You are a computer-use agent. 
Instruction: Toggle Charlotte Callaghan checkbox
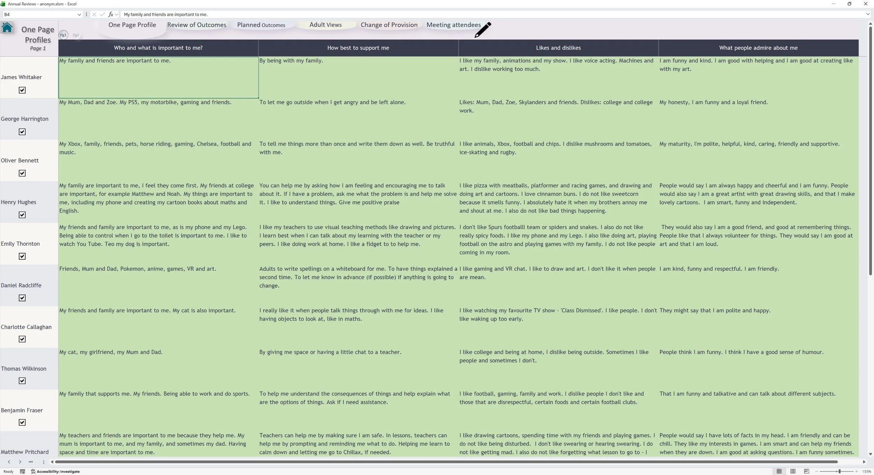(x=22, y=339)
